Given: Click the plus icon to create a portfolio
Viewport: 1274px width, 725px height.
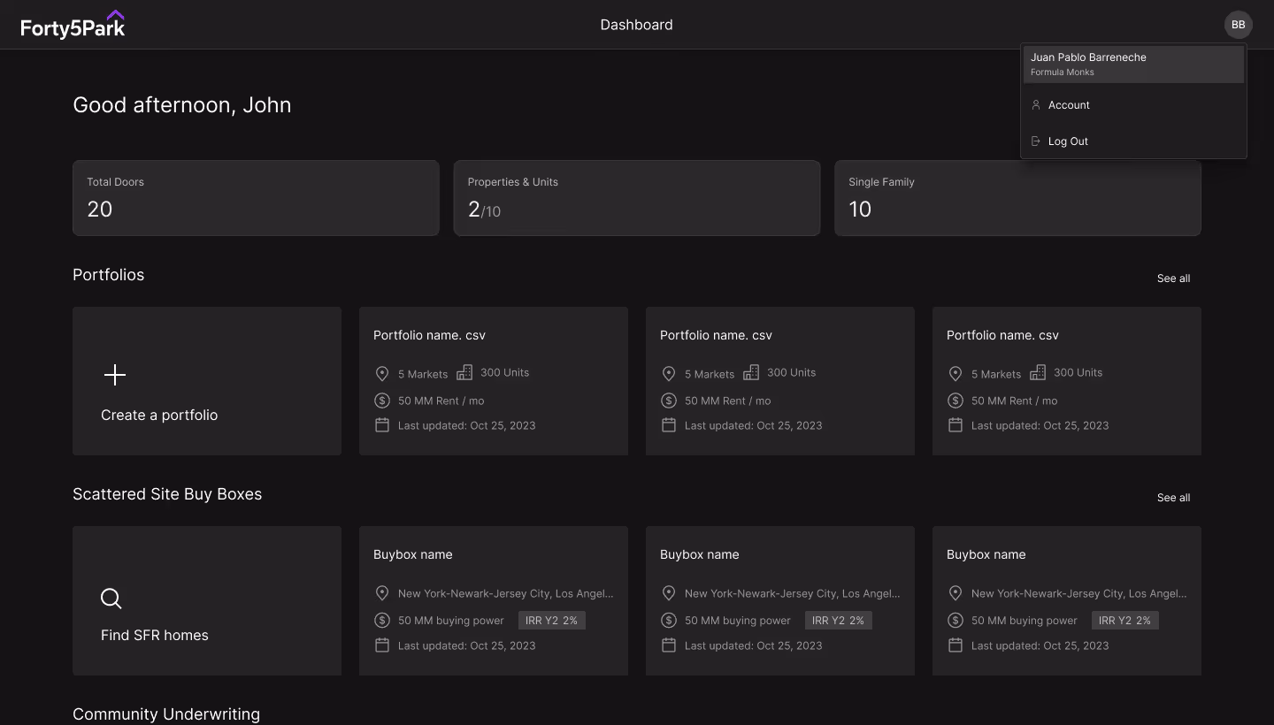Looking at the screenshot, I should pos(115,375).
